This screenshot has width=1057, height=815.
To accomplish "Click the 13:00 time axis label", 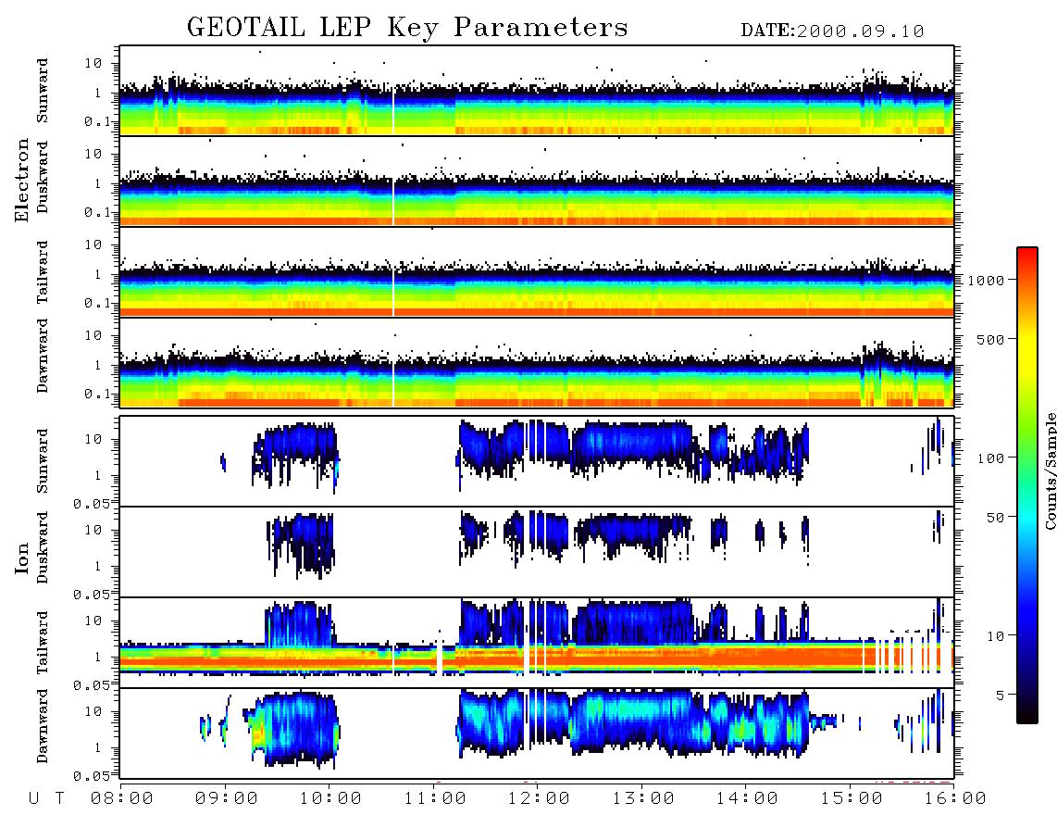I will click(x=643, y=799).
